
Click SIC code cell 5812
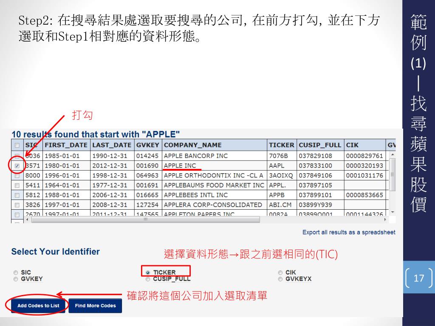click(x=33, y=195)
